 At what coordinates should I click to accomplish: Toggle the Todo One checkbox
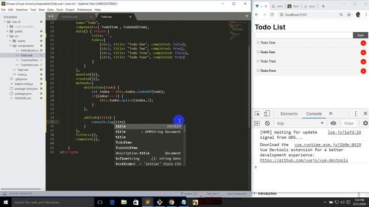click(x=258, y=43)
